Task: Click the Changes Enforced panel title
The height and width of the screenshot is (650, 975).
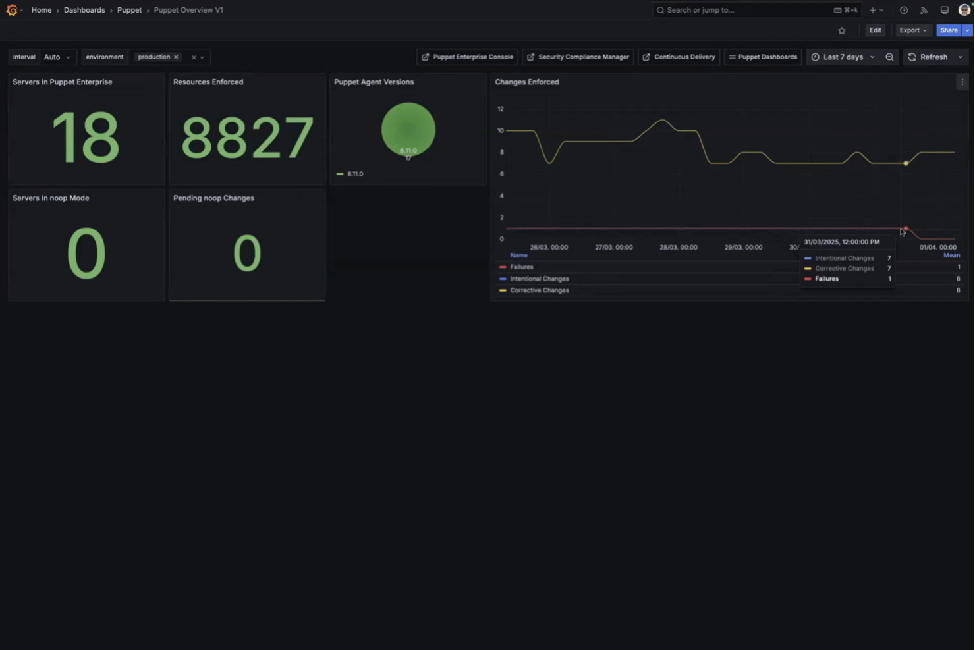Action: tap(527, 82)
